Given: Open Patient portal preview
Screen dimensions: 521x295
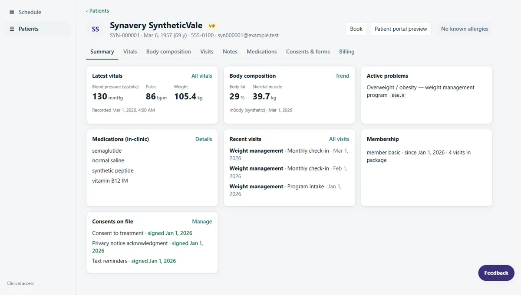Looking at the screenshot, I should pyautogui.click(x=401, y=29).
